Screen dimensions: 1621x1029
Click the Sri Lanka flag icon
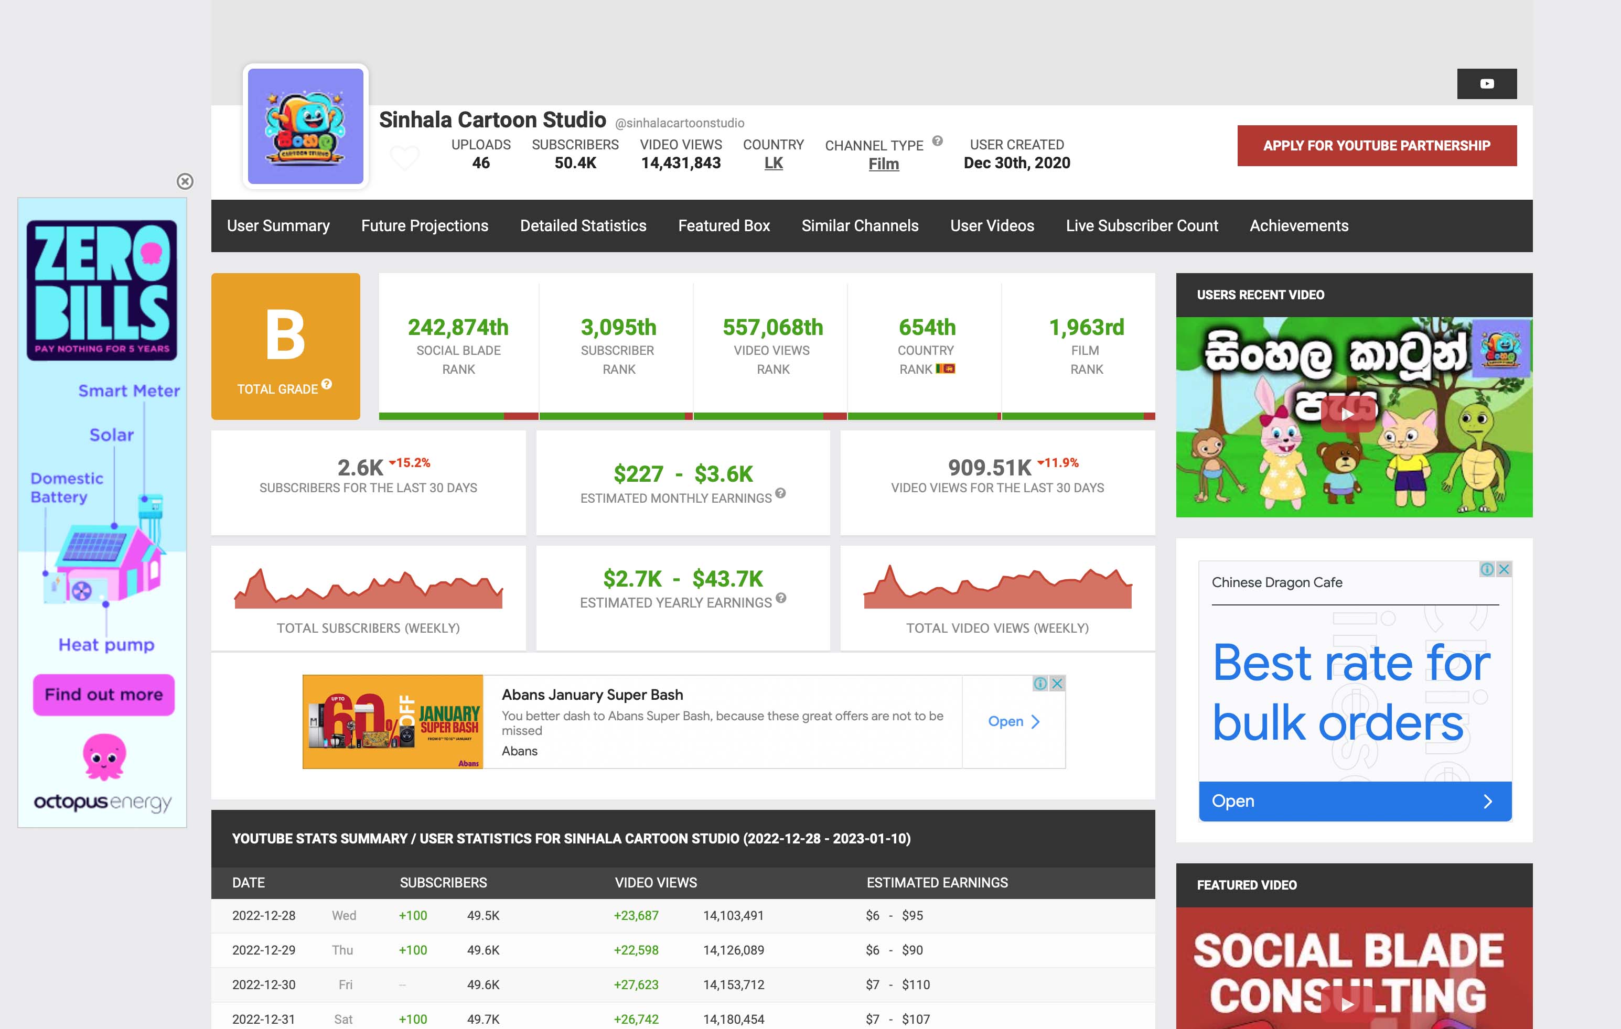pos(945,368)
